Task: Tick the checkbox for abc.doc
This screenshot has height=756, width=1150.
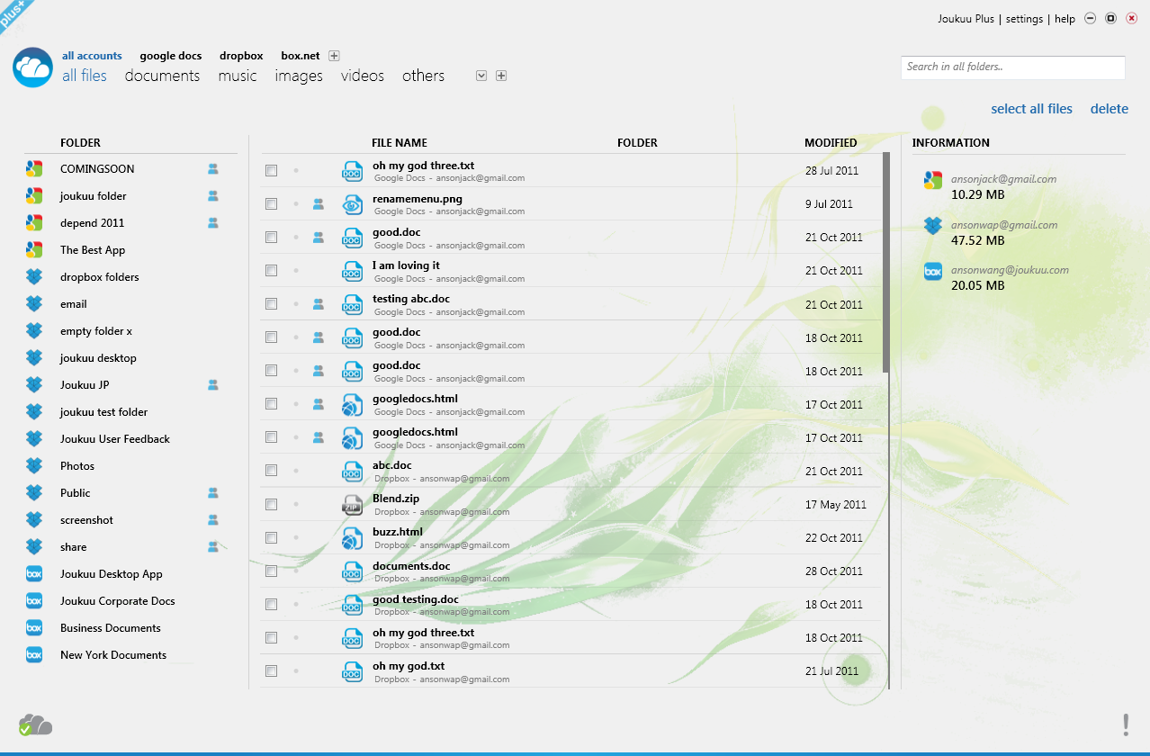Action: pyautogui.click(x=271, y=471)
